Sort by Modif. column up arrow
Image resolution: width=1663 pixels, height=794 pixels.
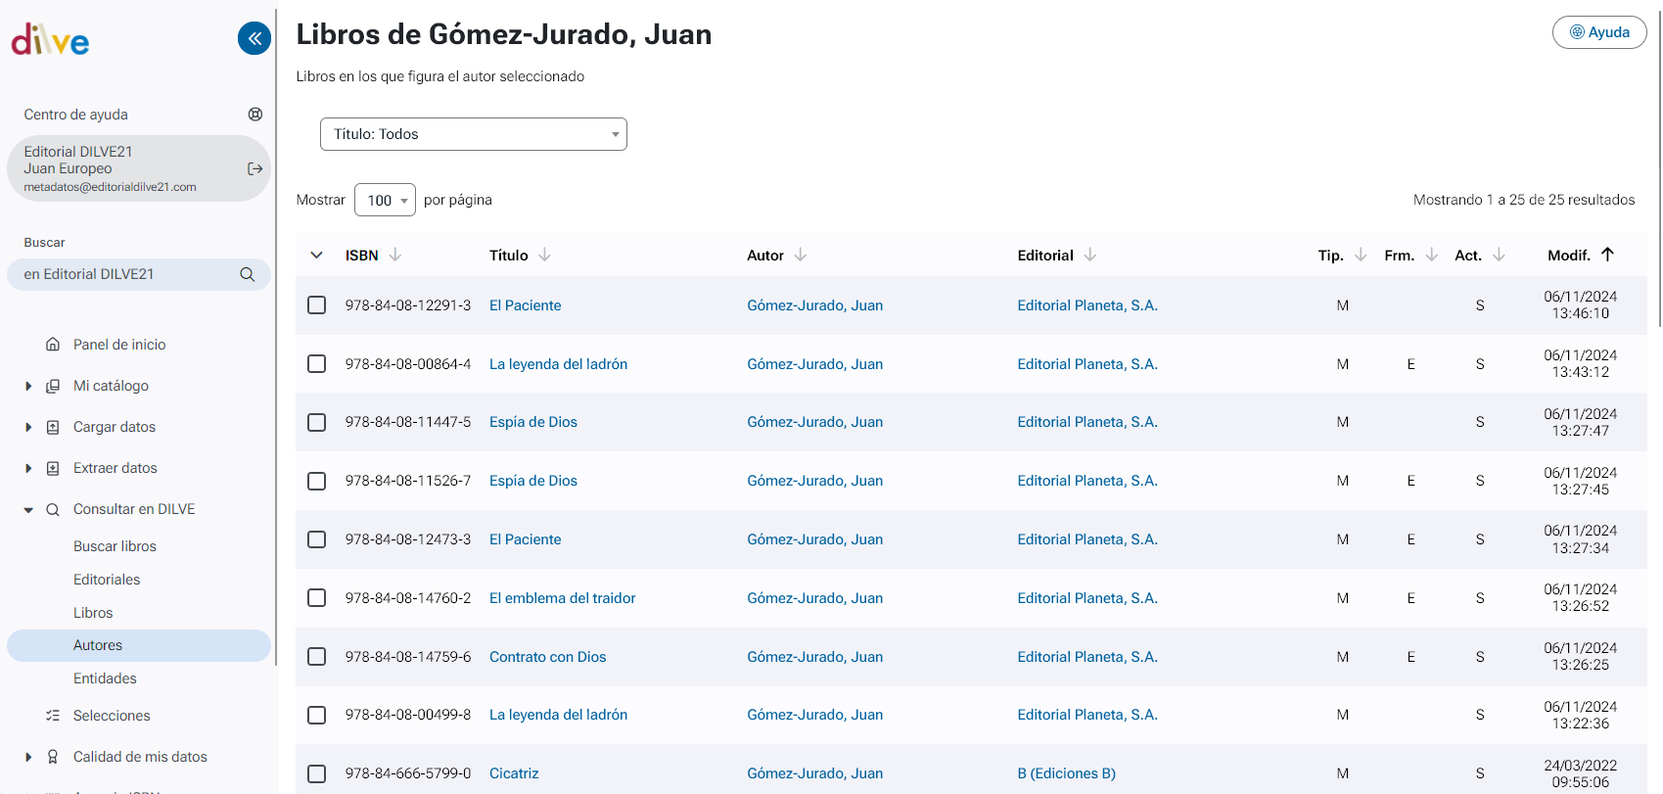click(x=1607, y=255)
